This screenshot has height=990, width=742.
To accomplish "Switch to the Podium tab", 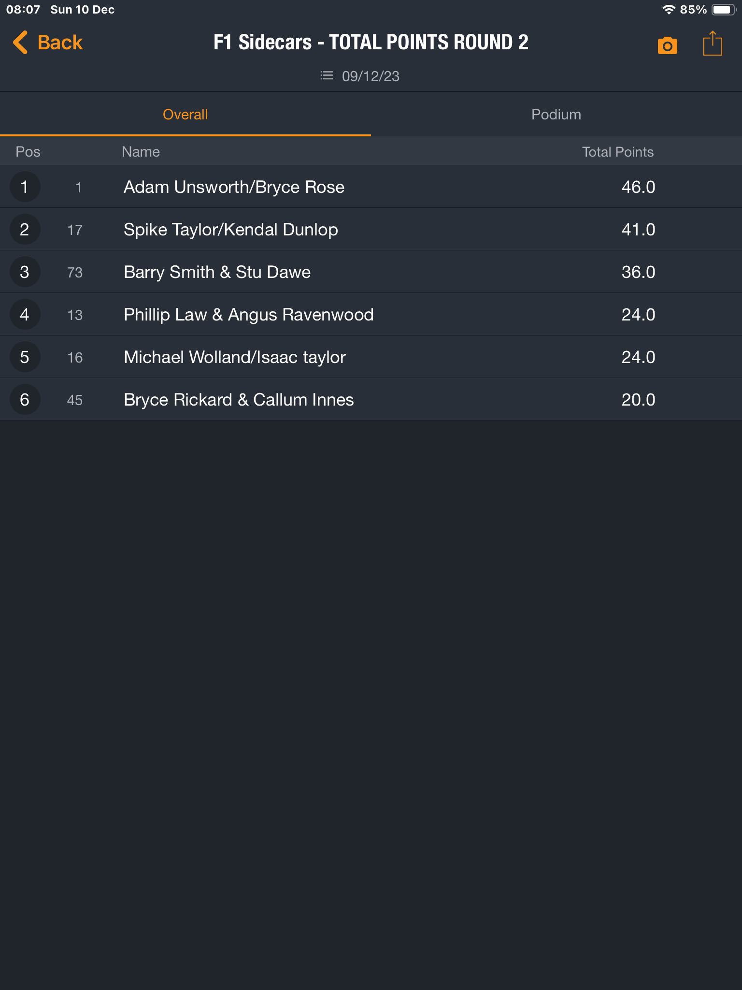I will click(556, 115).
